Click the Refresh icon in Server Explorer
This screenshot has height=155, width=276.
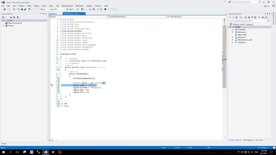3,17
